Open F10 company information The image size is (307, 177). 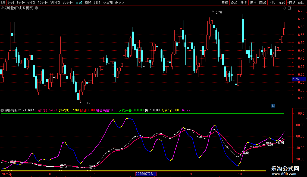coord(272,3)
